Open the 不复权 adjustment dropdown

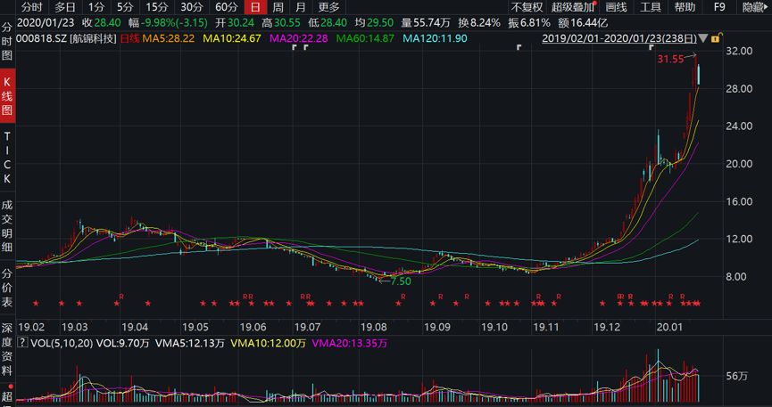pyautogui.click(x=527, y=7)
